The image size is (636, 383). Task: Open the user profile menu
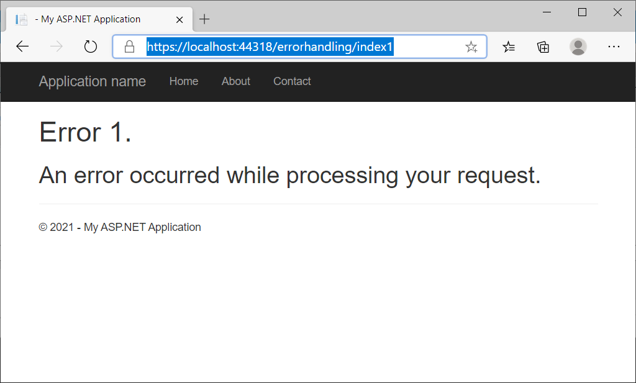[x=578, y=47]
